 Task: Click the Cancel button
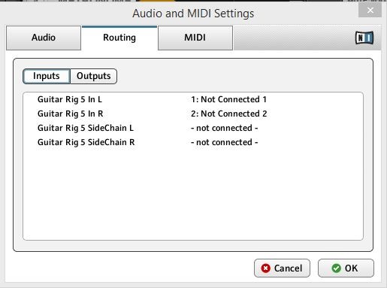click(x=282, y=268)
